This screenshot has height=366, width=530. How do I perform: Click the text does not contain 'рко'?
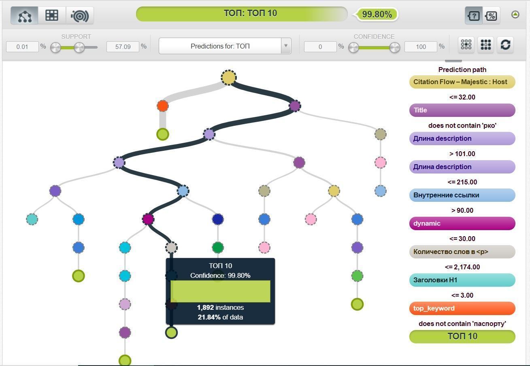[x=462, y=125]
